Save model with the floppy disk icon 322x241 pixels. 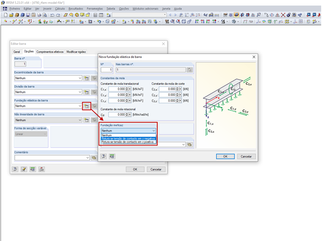[x=28, y=15]
